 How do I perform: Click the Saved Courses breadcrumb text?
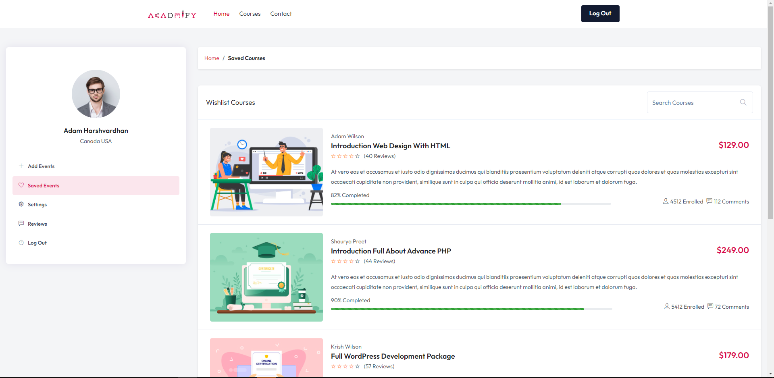pos(247,58)
